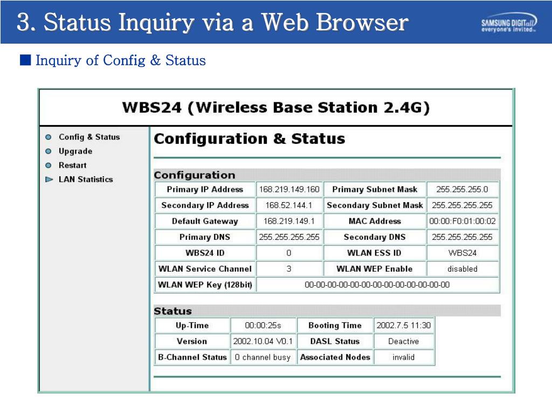Click the WBS24 ID label
The width and height of the screenshot is (552, 414).
point(205,253)
